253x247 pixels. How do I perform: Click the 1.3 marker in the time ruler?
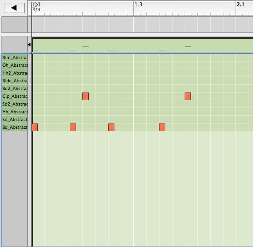point(139,4)
